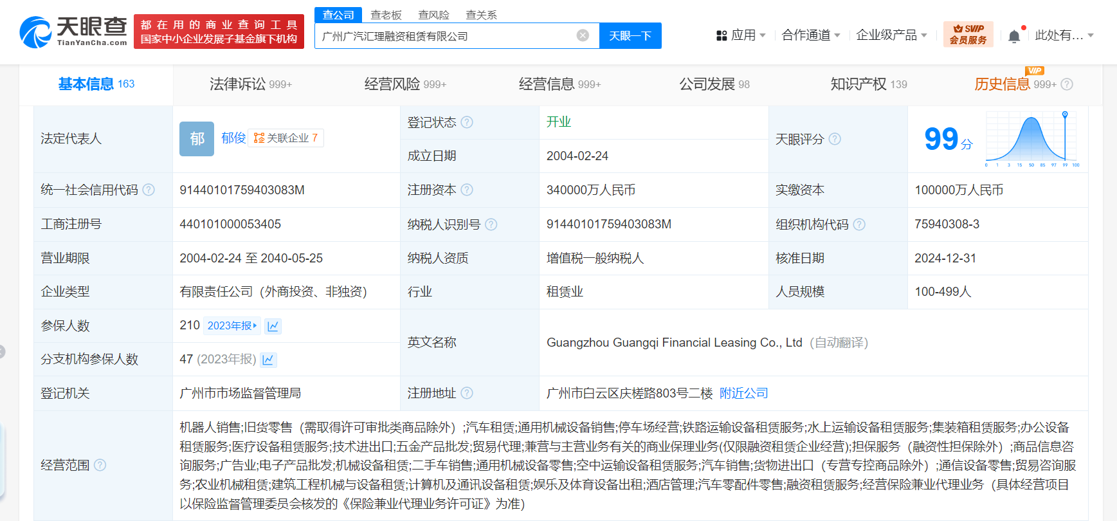Open the notifications bell
The image size is (1117, 521).
pyautogui.click(x=1014, y=36)
